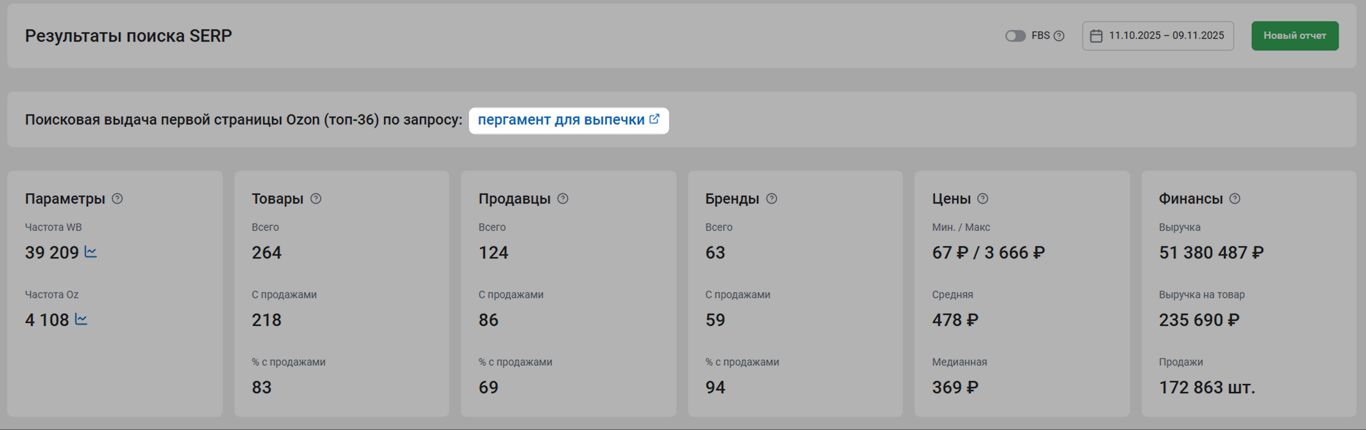Toggle the FBS switch
Image resolution: width=1366 pixels, height=430 pixels.
[1015, 36]
